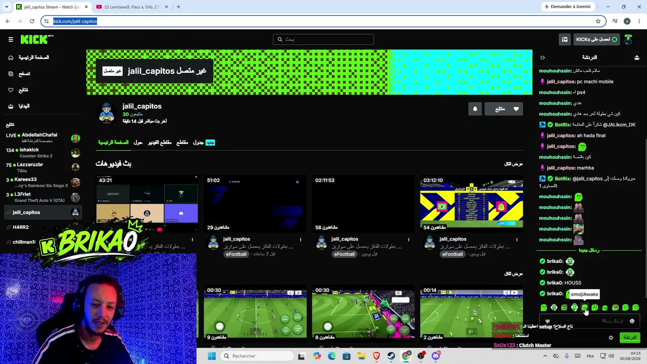
Task: Play the 43:21 stream video thumbnail
Action: 147,203
